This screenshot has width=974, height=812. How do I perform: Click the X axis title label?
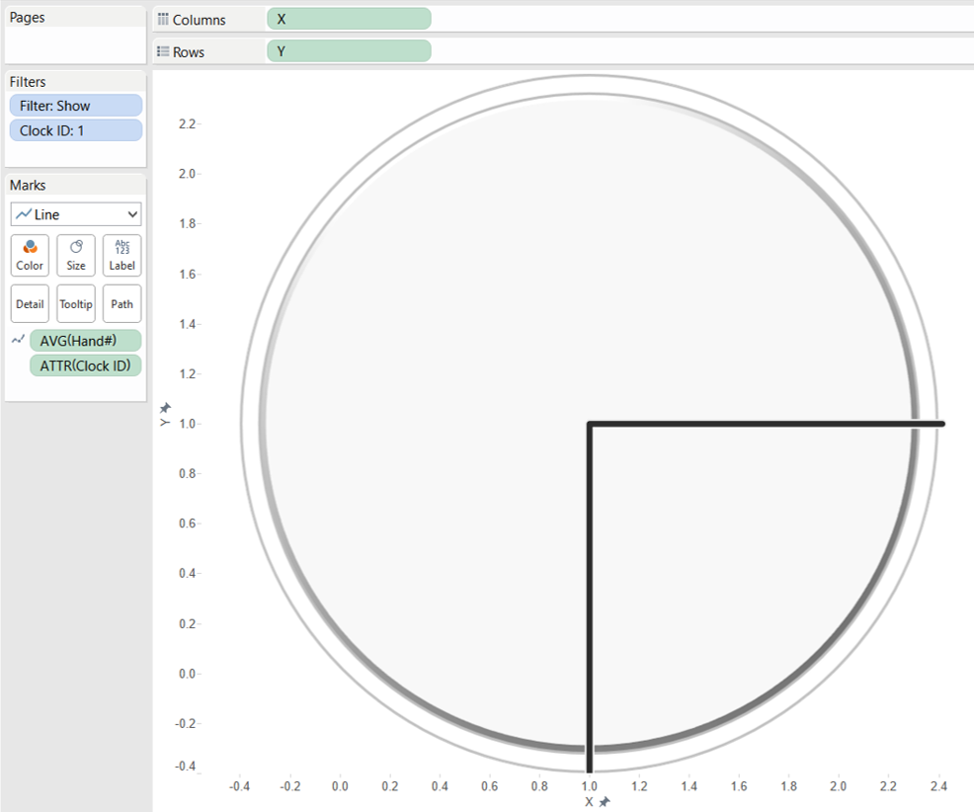[x=589, y=801]
